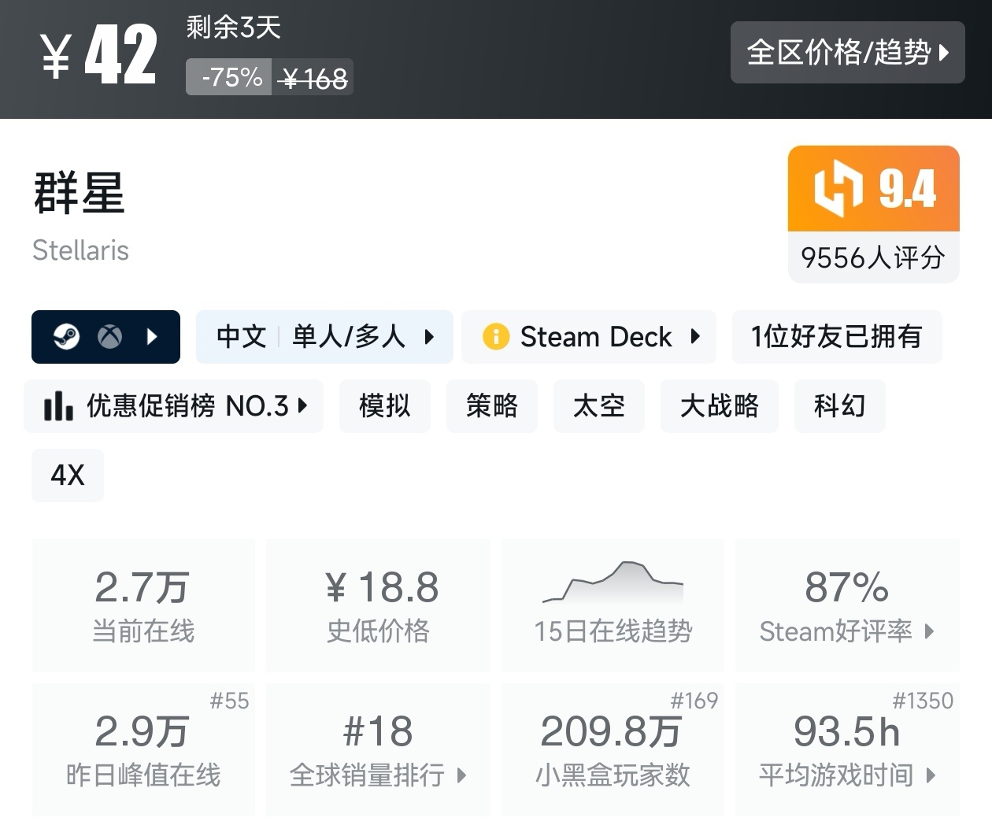
Task: Expand the platform list chevron
Action: [151, 337]
